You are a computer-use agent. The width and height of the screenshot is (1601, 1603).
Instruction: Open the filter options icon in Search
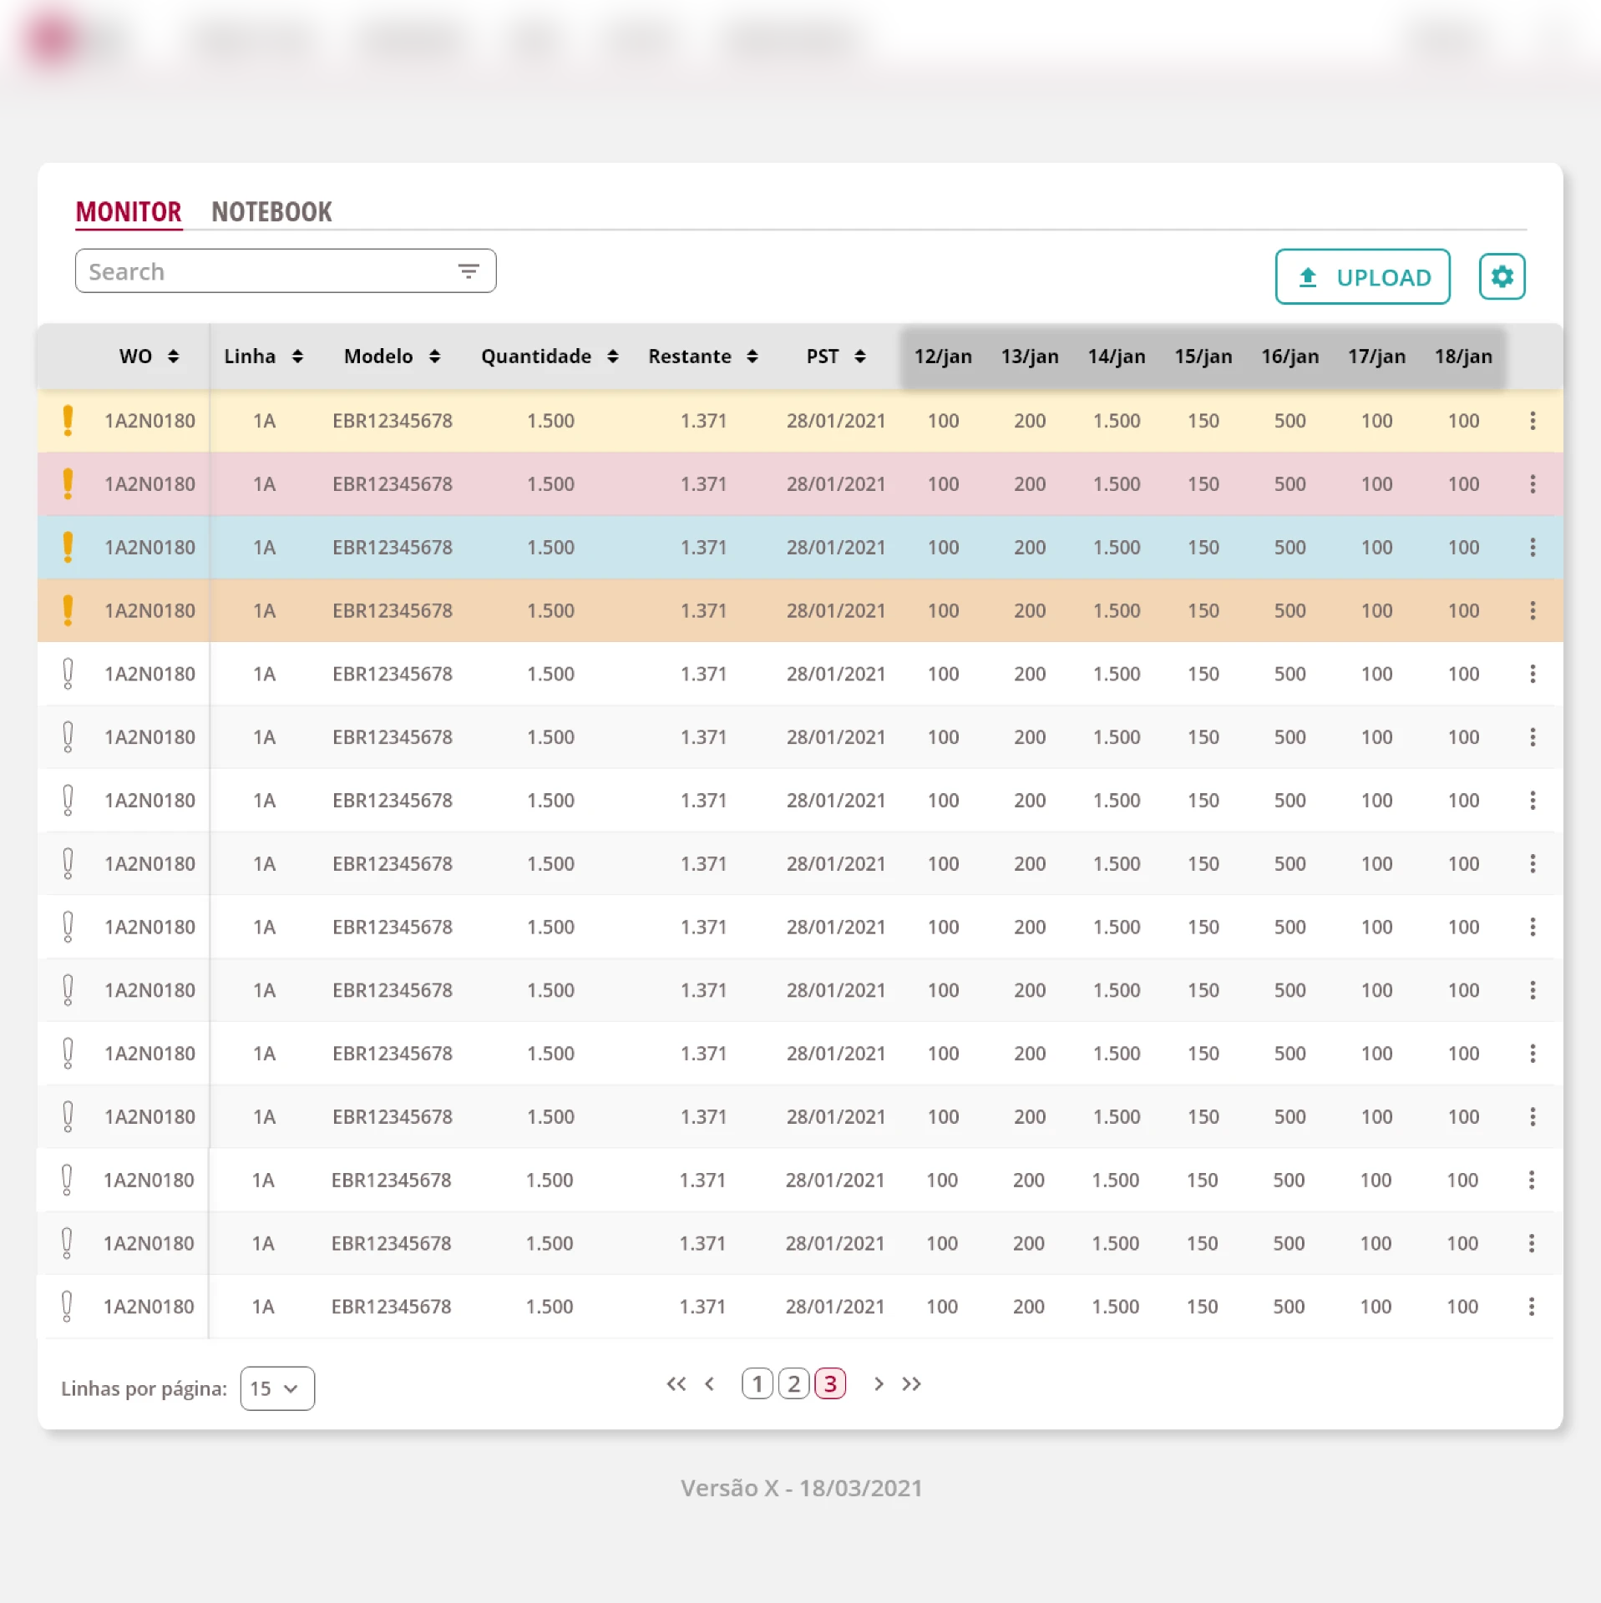(x=469, y=271)
